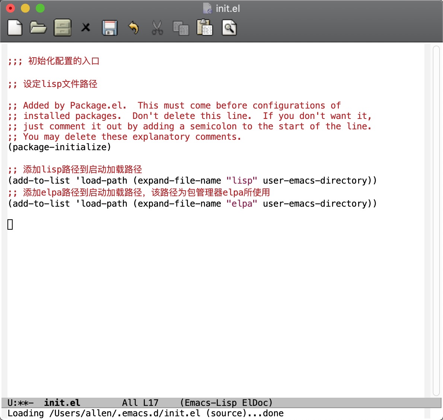Click the ** modified-status indicator in the mode line
Image resolution: width=443 pixels, height=420 pixels.
(x=23, y=403)
